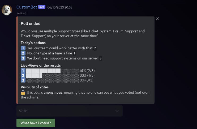
Task: Open the Vote! dropdown menu
Action: (x=66, y=111)
